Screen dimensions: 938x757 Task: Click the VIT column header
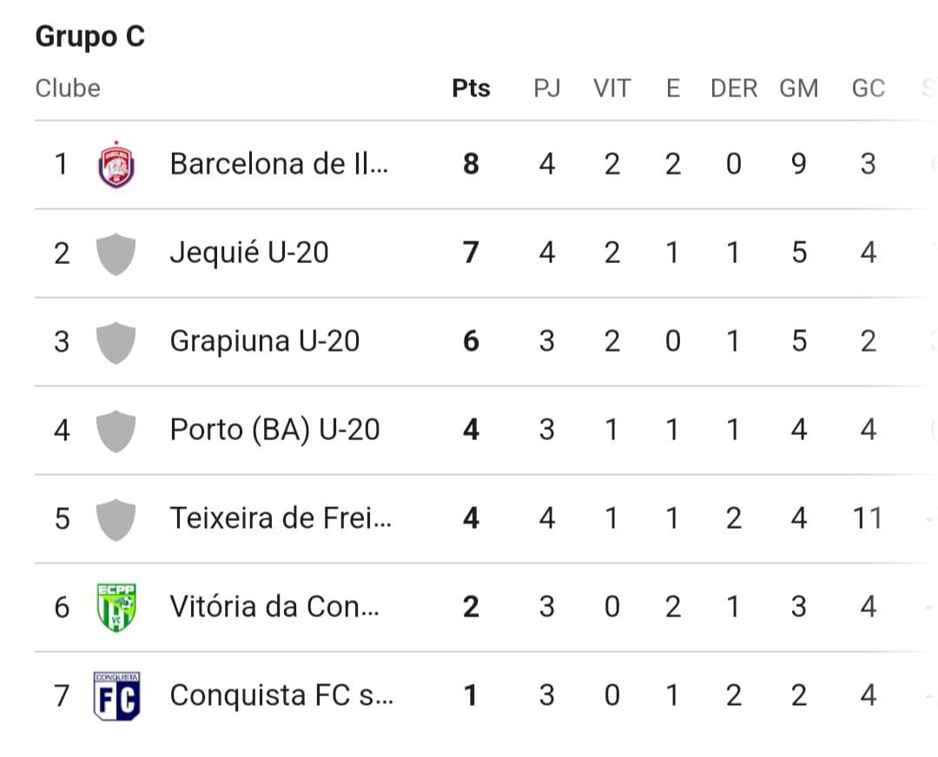coord(612,89)
